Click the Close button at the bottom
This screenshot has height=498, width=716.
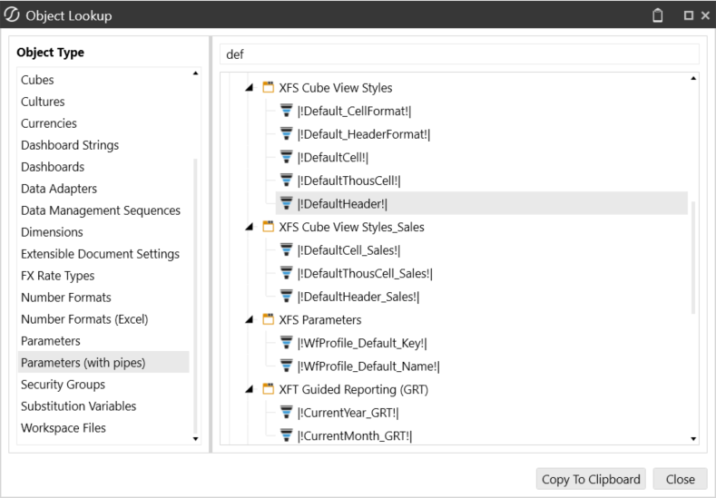tap(680, 479)
